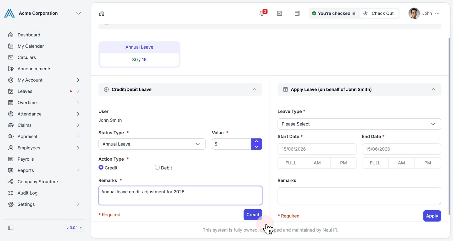Click the Appraisal sidebar icon

click(x=11, y=137)
